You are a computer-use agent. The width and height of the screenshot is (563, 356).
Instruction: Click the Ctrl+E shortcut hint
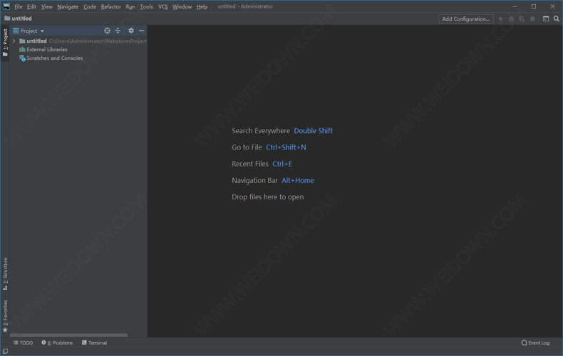282,164
